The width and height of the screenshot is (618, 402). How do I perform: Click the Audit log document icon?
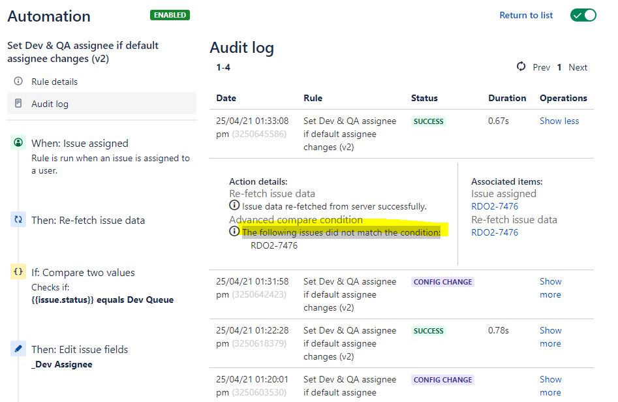(x=18, y=103)
